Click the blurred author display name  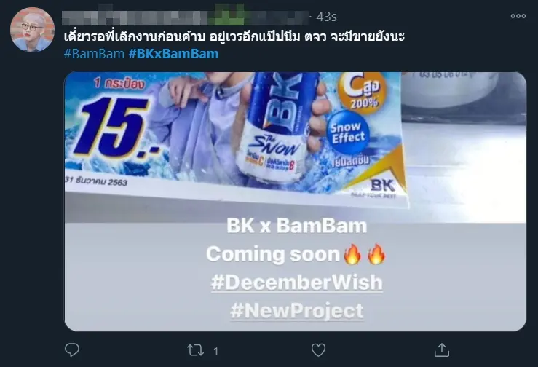point(186,15)
